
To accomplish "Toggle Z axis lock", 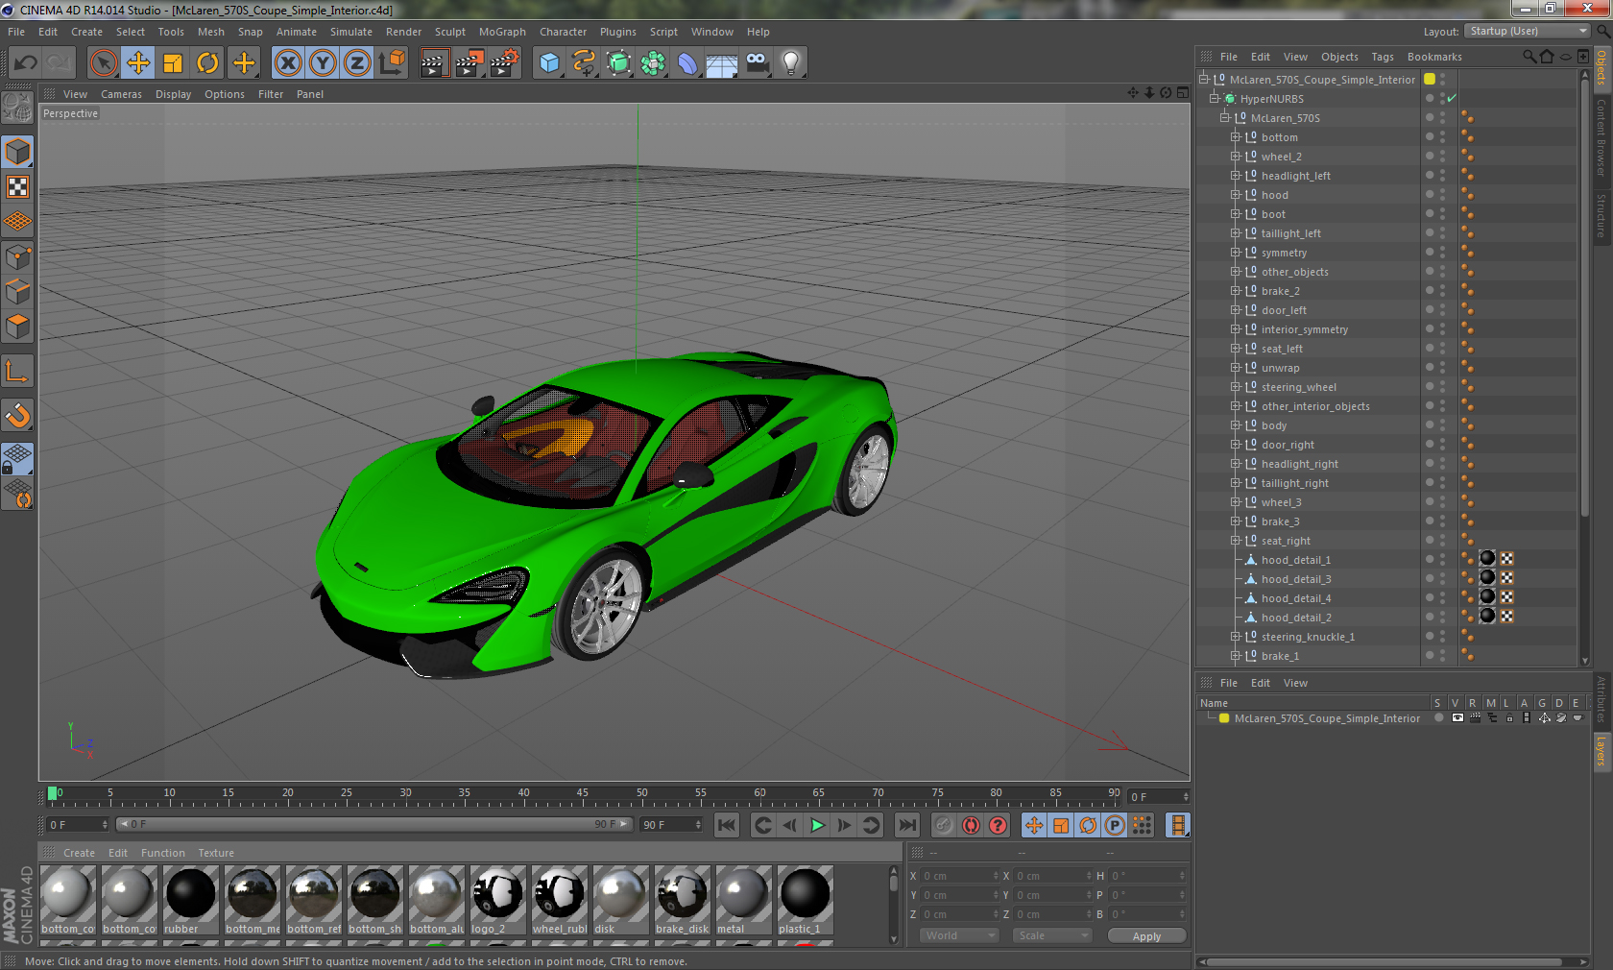I will (x=357, y=63).
